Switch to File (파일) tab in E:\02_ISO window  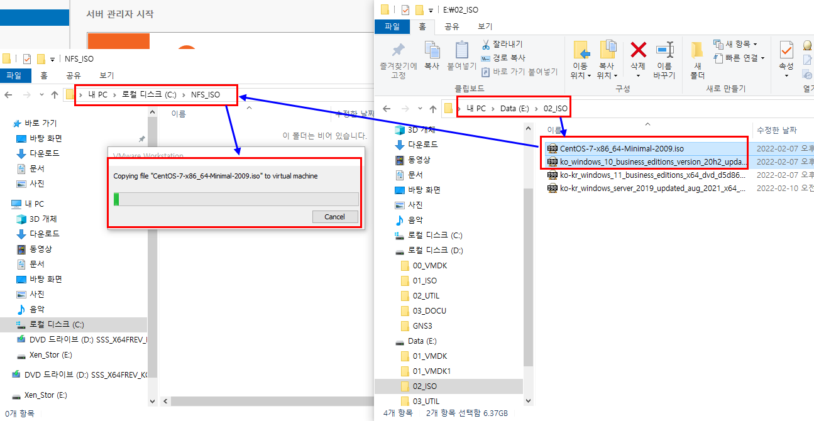[392, 26]
